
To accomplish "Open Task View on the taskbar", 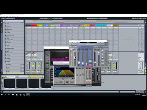I will point(9,95).
